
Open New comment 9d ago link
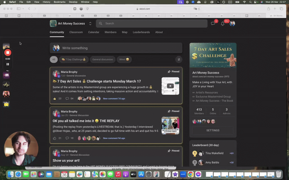(x=114, y=138)
